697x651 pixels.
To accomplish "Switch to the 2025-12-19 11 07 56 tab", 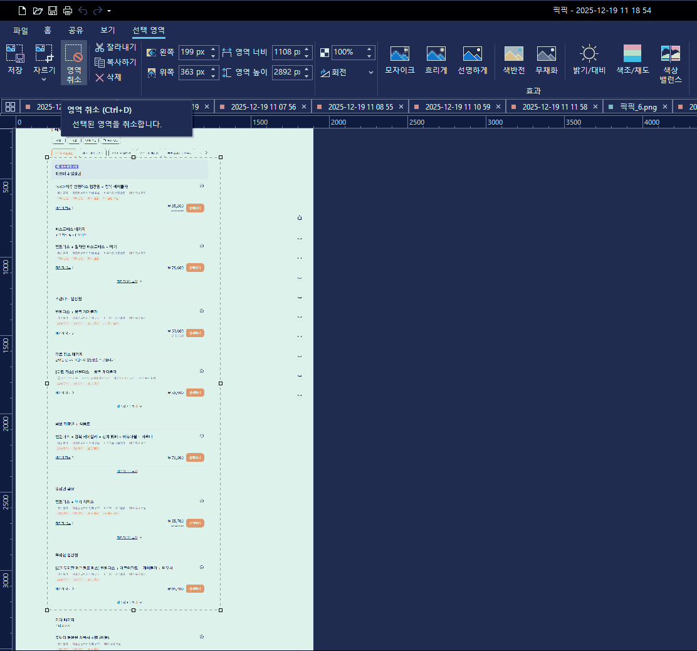I will (264, 107).
